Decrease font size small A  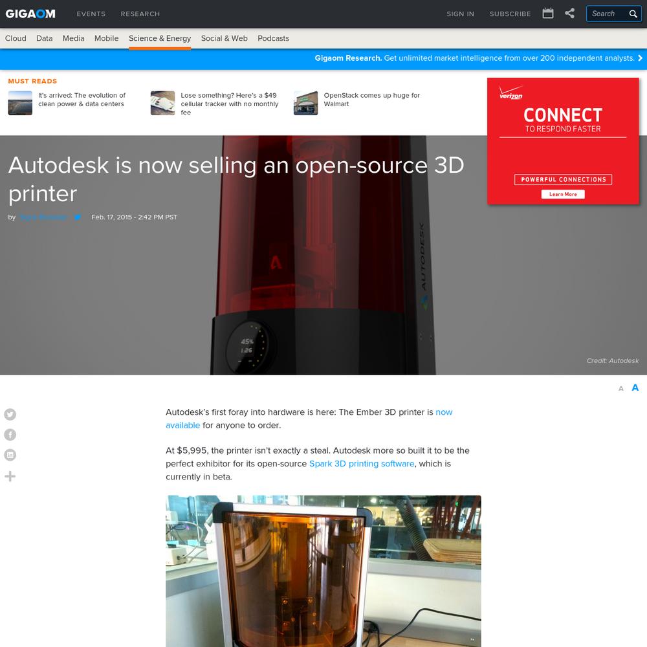point(620,388)
